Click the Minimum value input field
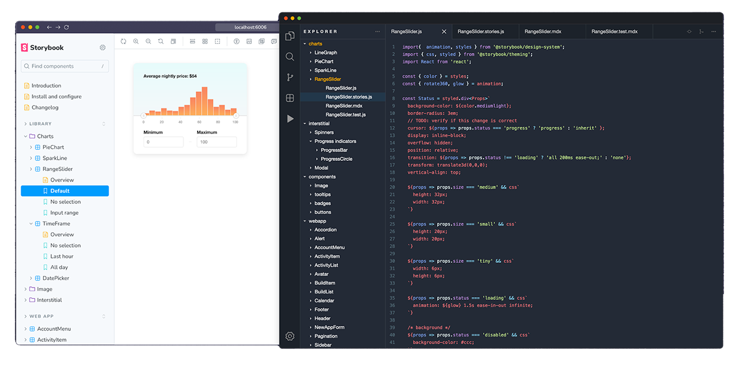The image size is (755, 366). pos(163,142)
